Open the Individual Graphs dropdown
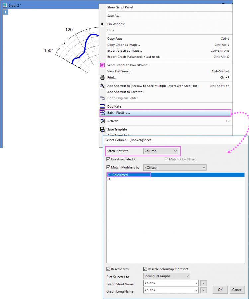 pyautogui.click(x=167, y=276)
